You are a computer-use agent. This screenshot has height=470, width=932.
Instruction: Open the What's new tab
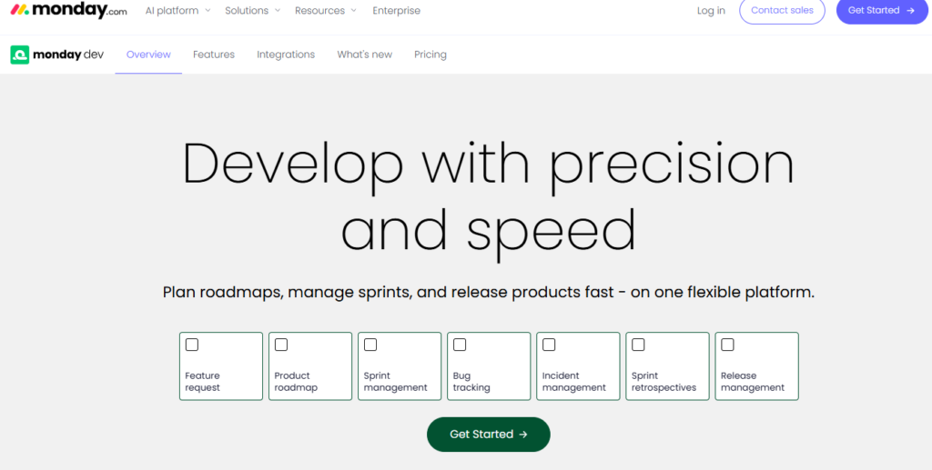click(364, 55)
